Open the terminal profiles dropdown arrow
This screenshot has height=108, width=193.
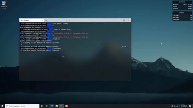coord(73,20)
